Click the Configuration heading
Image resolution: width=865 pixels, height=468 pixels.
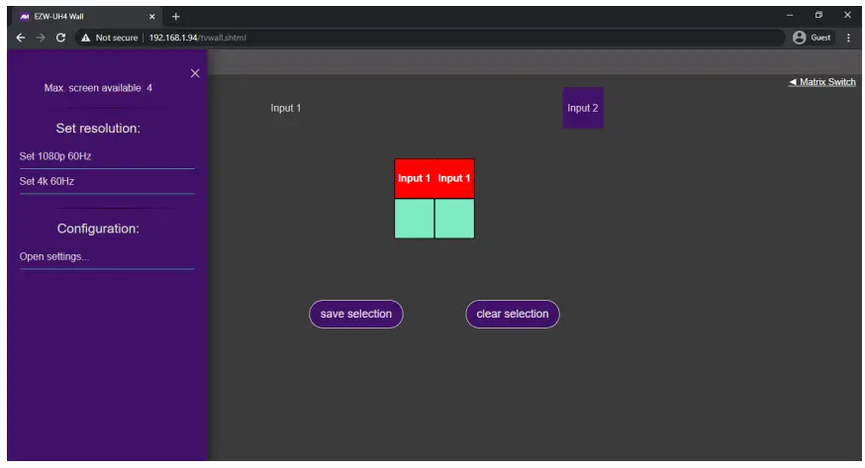click(x=98, y=229)
